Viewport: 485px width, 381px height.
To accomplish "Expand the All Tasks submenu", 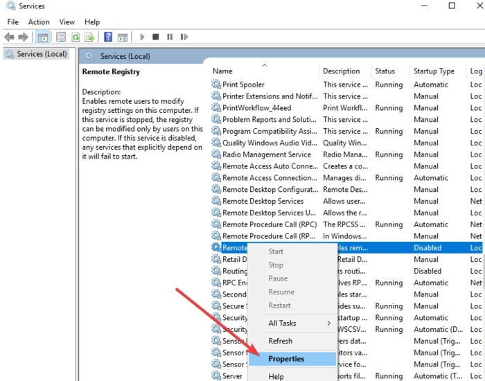I will 292,324.
